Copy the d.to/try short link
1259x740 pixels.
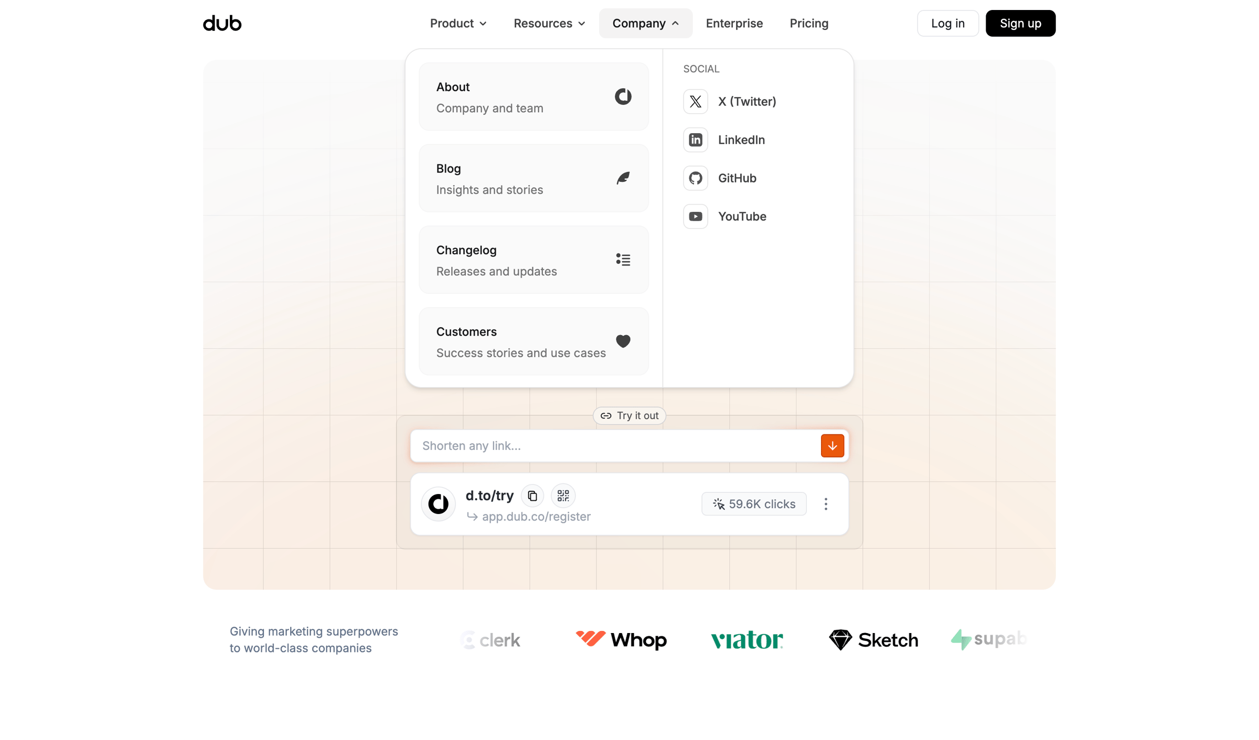pyautogui.click(x=532, y=496)
